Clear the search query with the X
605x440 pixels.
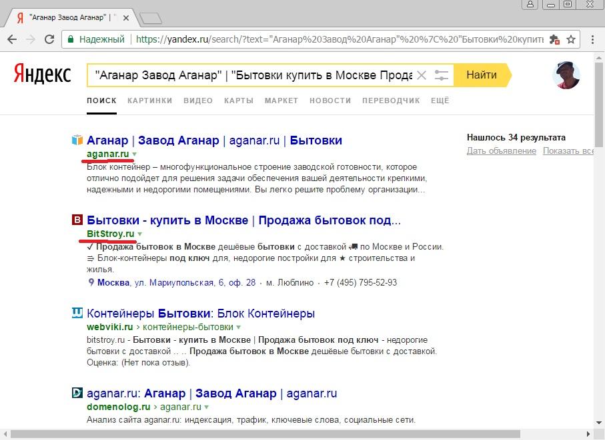point(422,75)
